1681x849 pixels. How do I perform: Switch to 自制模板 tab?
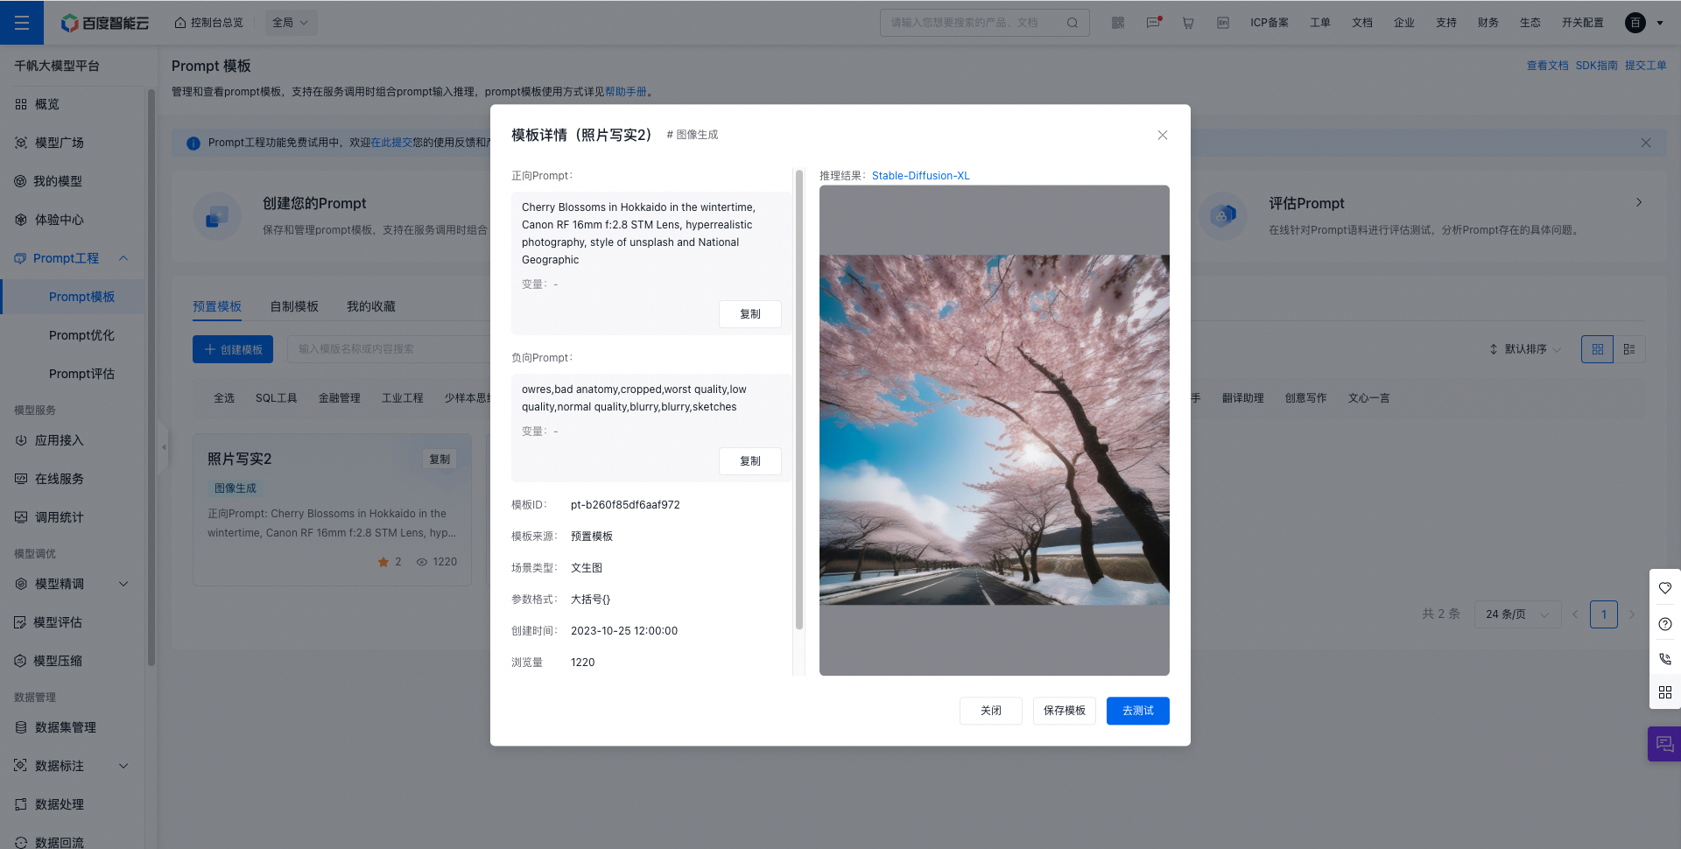click(294, 306)
